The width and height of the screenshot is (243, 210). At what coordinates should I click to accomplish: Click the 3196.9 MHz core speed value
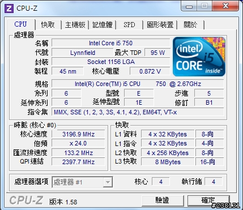78,134
